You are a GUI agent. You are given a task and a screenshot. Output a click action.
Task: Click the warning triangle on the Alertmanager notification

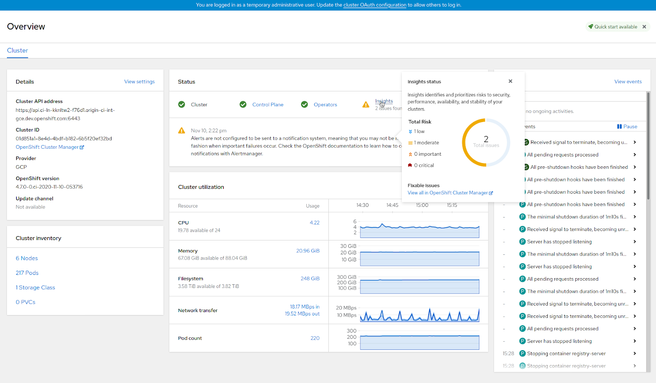point(182,130)
